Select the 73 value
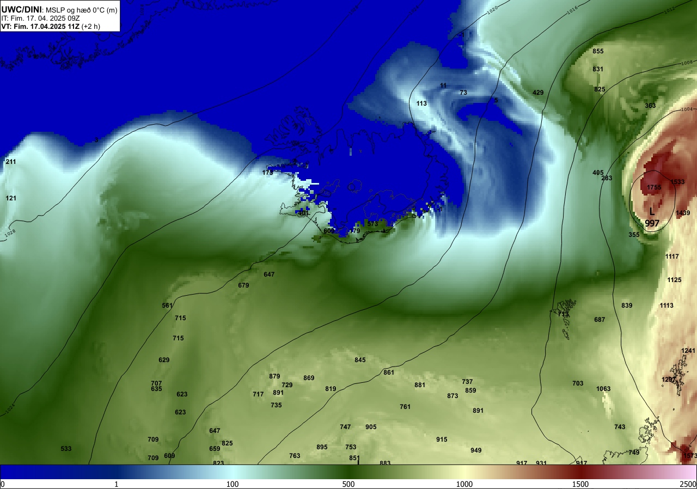Screen dimensions: 697x489 coord(463,93)
